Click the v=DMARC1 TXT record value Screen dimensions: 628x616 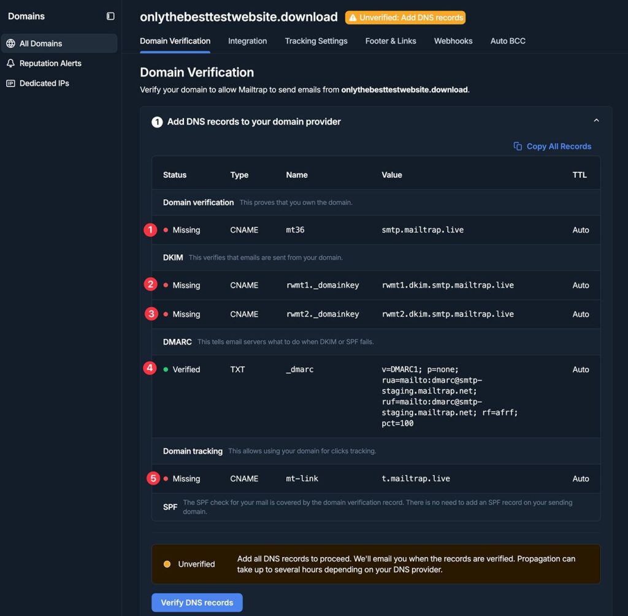pos(450,396)
